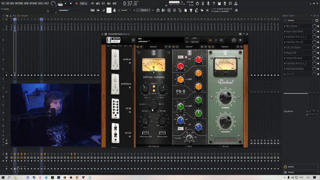Click the play button in transport
Viewport: 320px width, 180px height.
[x=65, y=3]
